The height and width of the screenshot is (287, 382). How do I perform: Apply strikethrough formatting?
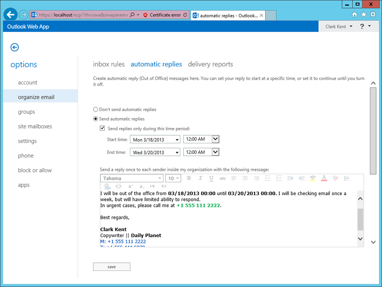pos(223,178)
